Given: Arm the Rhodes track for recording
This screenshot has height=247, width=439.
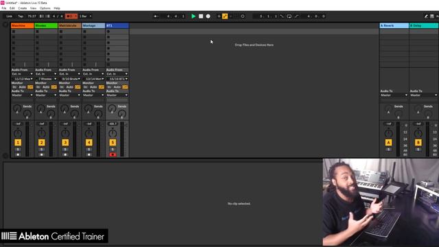Looking at the screenshot, I should pos(41,154).
